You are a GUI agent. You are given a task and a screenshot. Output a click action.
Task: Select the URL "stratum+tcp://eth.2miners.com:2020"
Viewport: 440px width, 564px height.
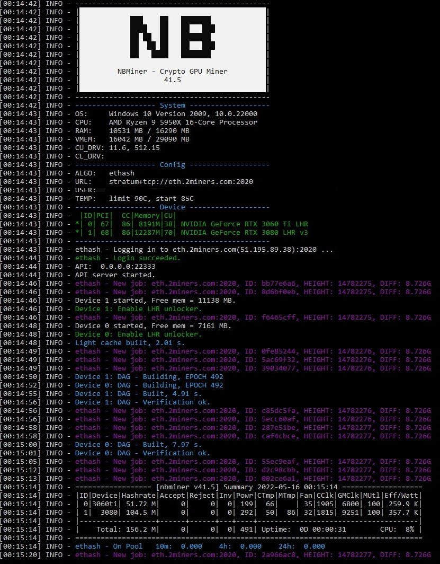[x=181, y=182]
